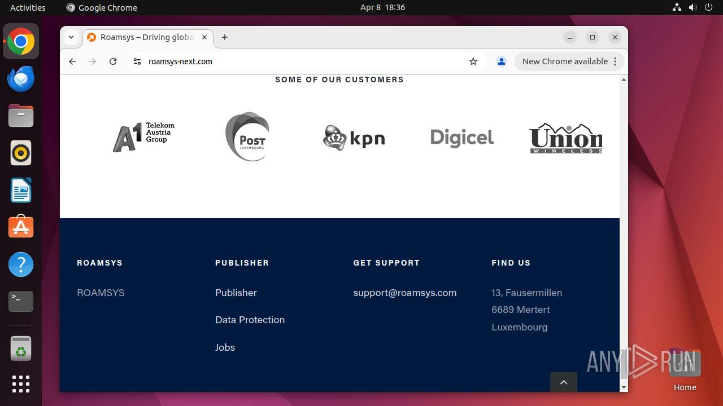Open Ubuntu Software store icon

coord(21,227)
